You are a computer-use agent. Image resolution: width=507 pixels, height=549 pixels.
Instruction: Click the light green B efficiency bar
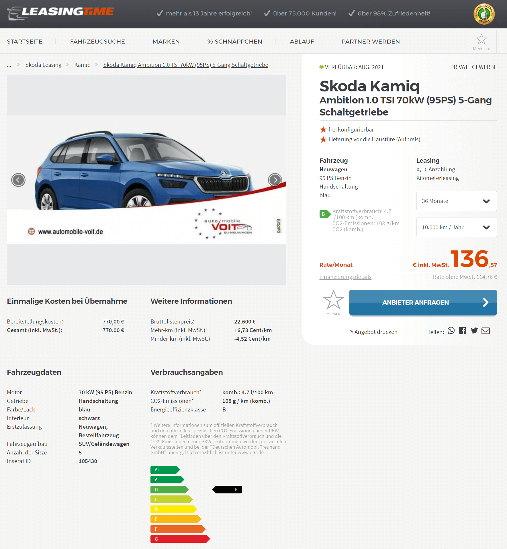click(169, 489)
